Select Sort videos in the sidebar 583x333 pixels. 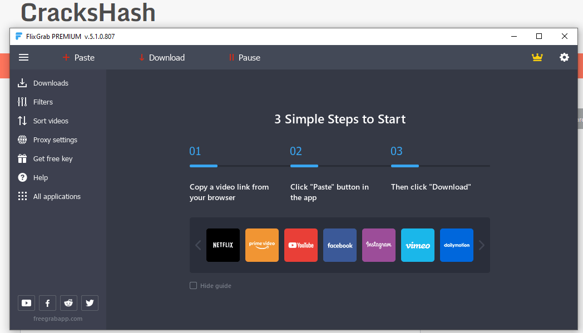coord(43,121)
